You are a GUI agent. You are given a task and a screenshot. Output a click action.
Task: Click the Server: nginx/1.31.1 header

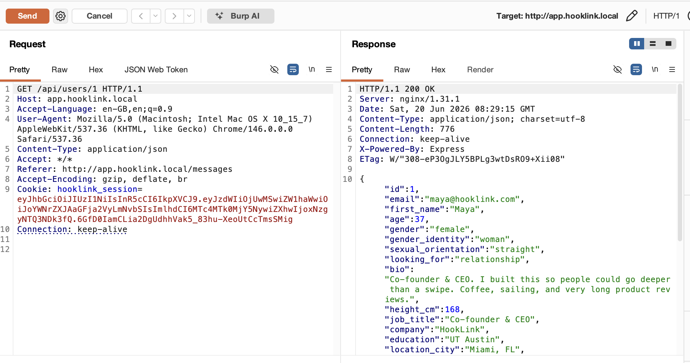[409, 99]
